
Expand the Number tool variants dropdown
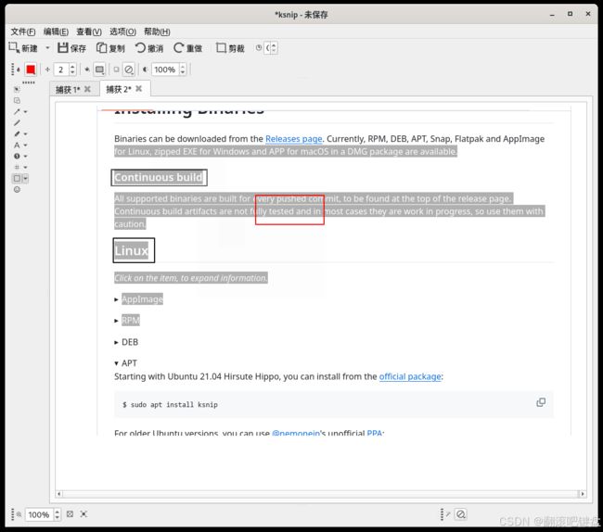(x=25, y=157)
